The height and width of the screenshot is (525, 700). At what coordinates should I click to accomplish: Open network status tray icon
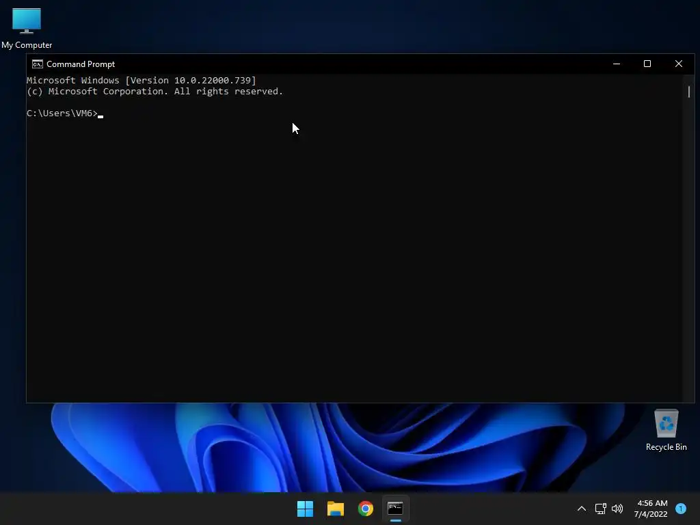click(600, 509)
